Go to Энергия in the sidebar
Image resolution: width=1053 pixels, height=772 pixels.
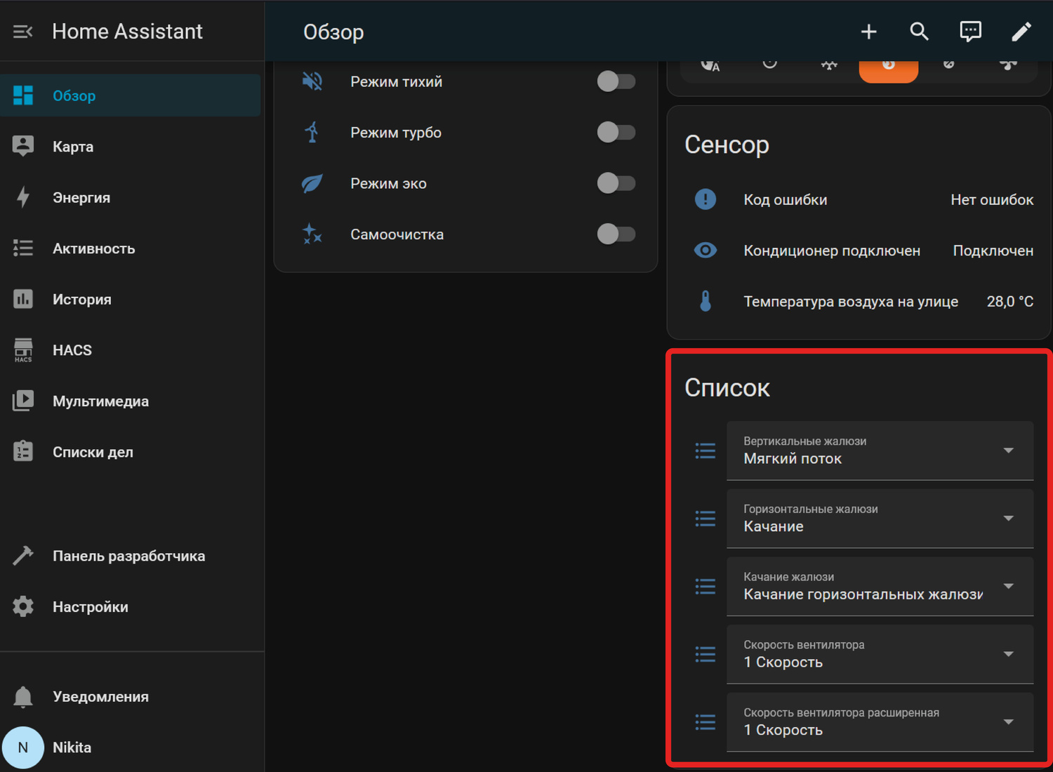pos(81,198)
